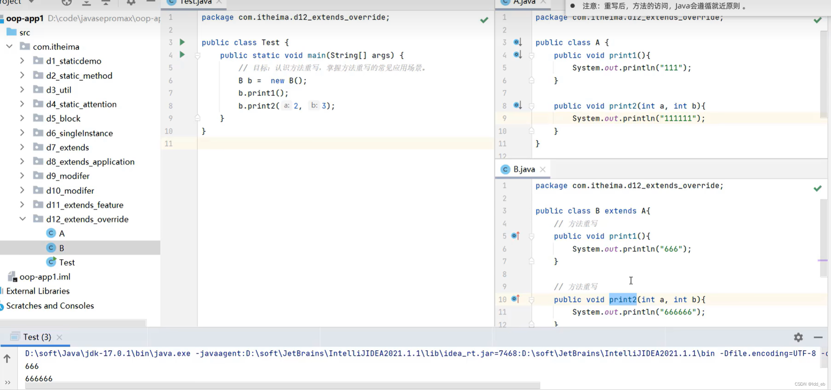Screen dimensions: 831x390
Task: Open settings gear in the Run panel
Action: click(798, 337)
